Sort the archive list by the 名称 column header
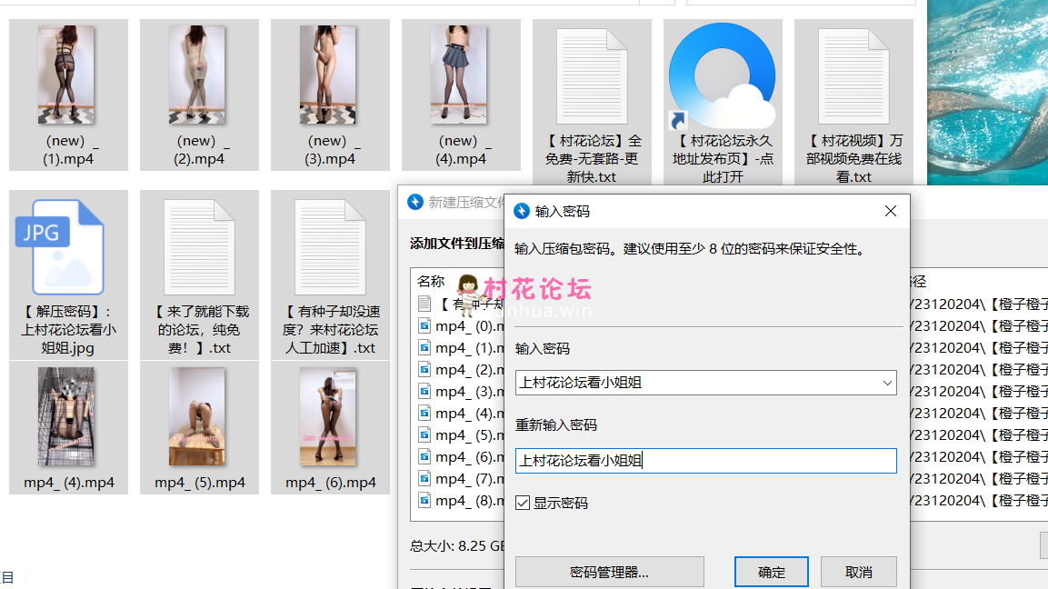 pyautogui.click(x=431, y=282)
